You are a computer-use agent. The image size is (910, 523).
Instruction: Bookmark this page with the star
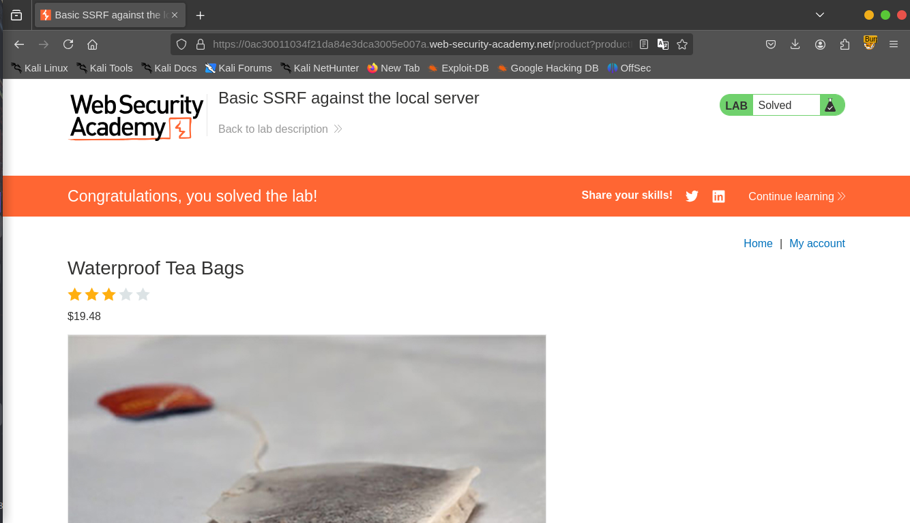(x=682, y=44)
